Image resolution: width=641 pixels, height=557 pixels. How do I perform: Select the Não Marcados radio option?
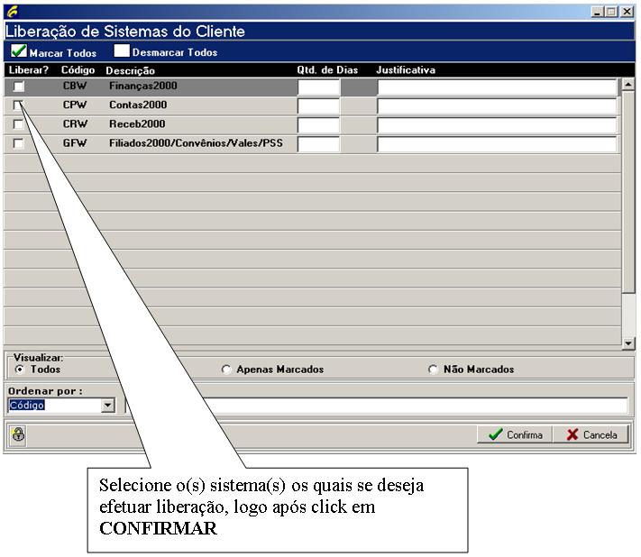[434, 370]
